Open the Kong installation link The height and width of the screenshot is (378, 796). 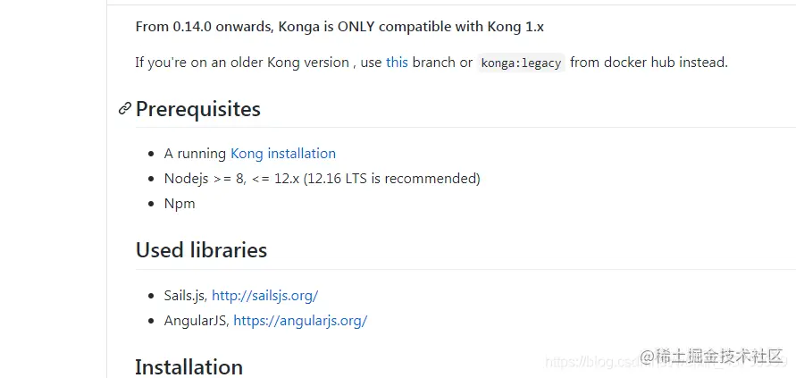[x=283, y=154]
